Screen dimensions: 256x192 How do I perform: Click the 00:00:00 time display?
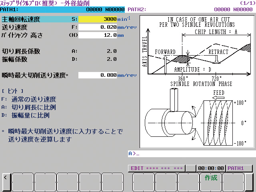[x=211, y=168]
